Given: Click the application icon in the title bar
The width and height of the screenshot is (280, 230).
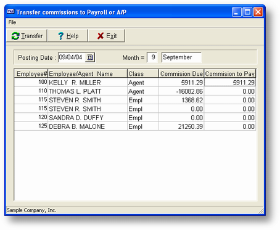Looking at the screenshot, I should coord(10,12).
